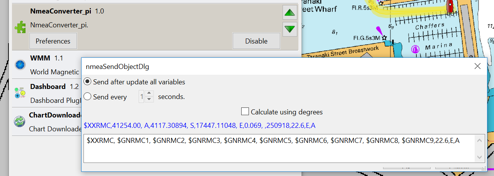Increase seconds value with spinner up arrow
Viewport: 494px width, 176px height.
click(x=149, y=94)
